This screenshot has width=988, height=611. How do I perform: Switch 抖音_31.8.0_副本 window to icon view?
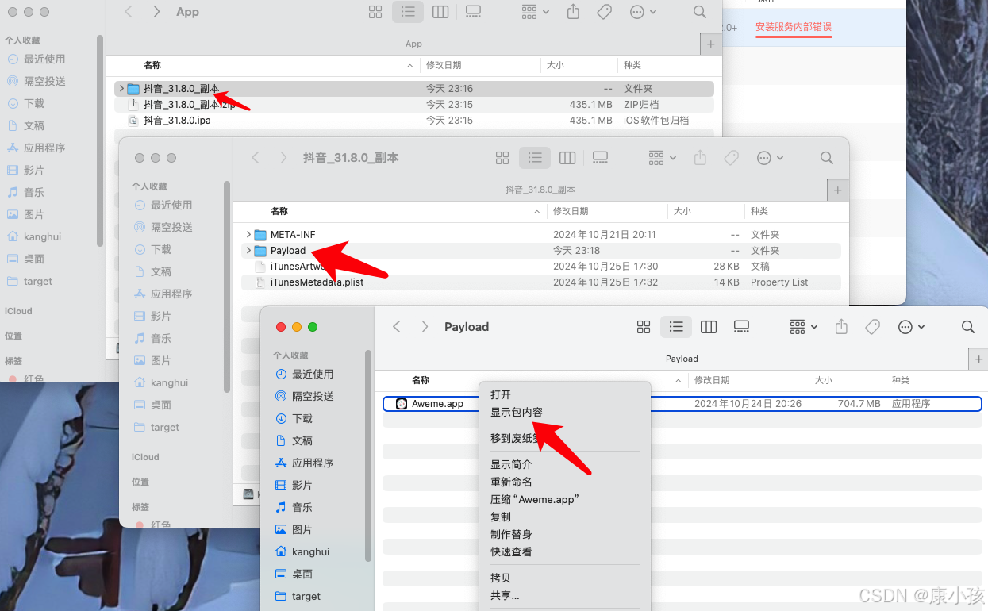pyautogui.click(x=502, y=158)
